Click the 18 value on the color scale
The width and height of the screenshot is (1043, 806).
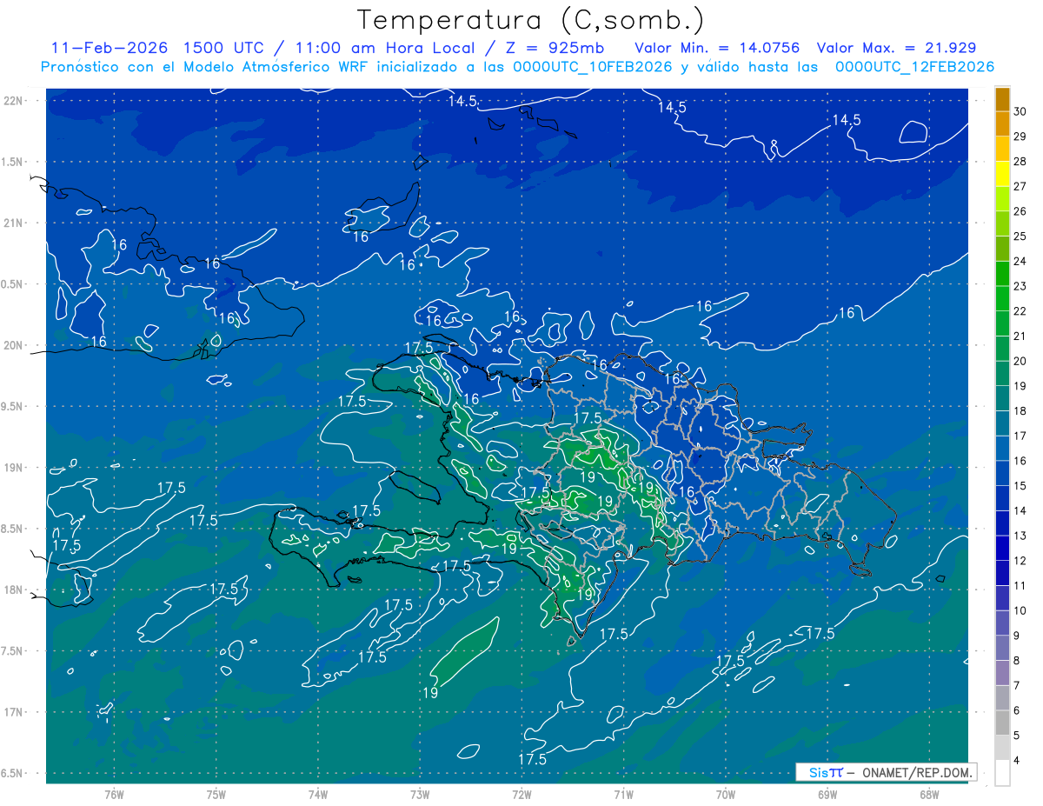[x=1020, y=410]
